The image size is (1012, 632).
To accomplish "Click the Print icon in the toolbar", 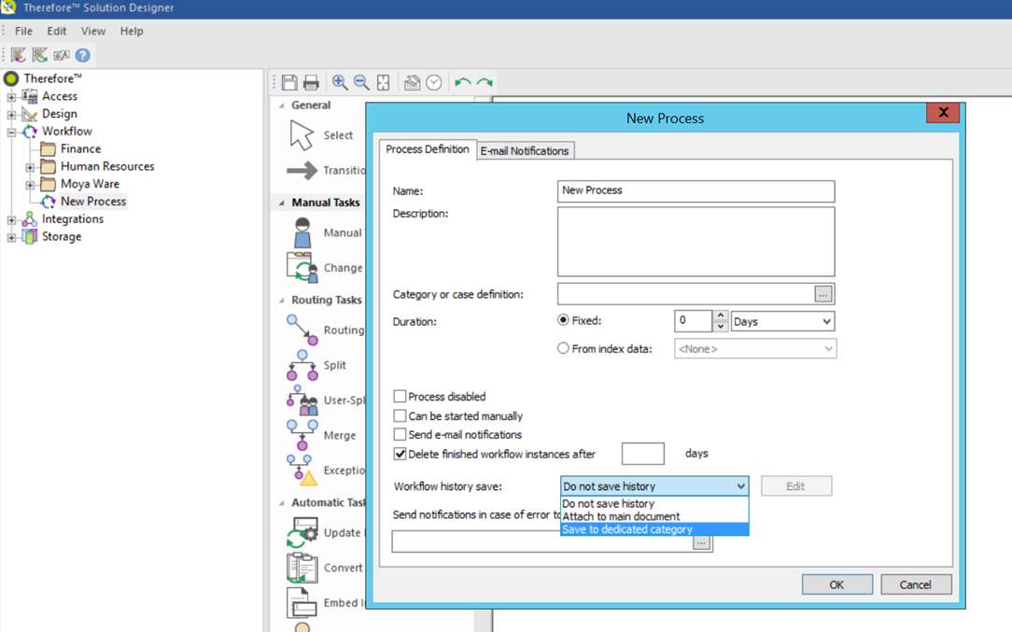I will click(x=311, y=83).
